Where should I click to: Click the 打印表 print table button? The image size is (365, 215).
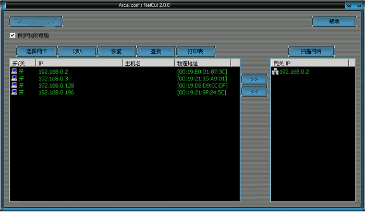[x=195, y=52]
